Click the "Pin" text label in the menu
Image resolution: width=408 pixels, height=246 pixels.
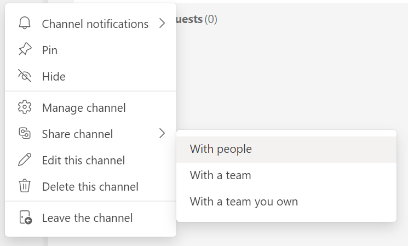50,50
